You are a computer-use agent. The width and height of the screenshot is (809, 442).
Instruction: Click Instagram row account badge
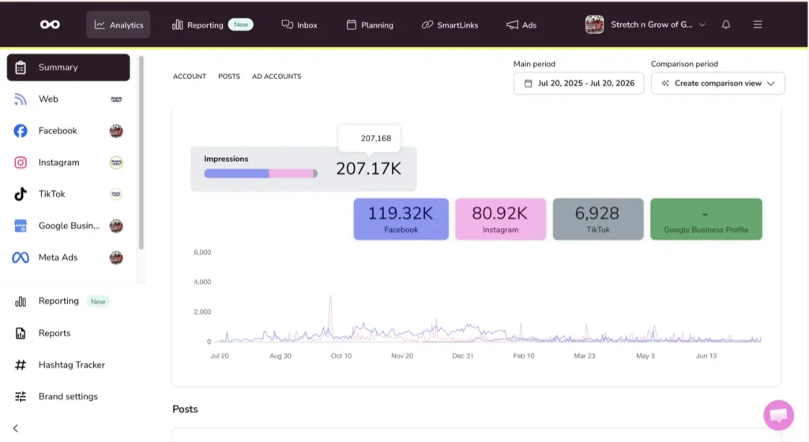coord(116,163)
